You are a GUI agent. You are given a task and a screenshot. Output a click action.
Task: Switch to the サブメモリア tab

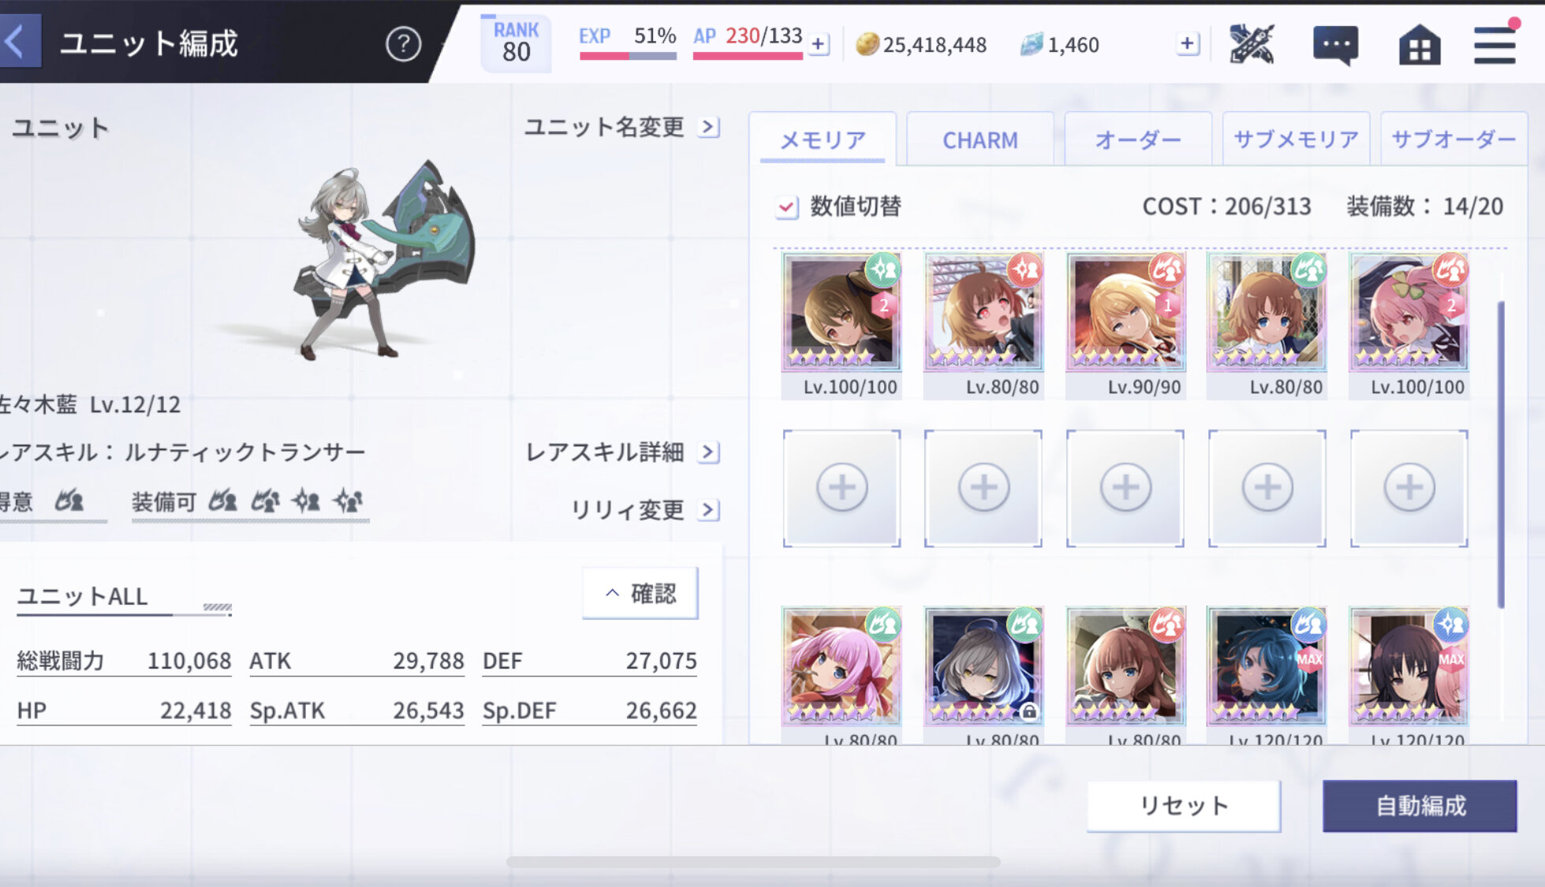coord(1296,140)
